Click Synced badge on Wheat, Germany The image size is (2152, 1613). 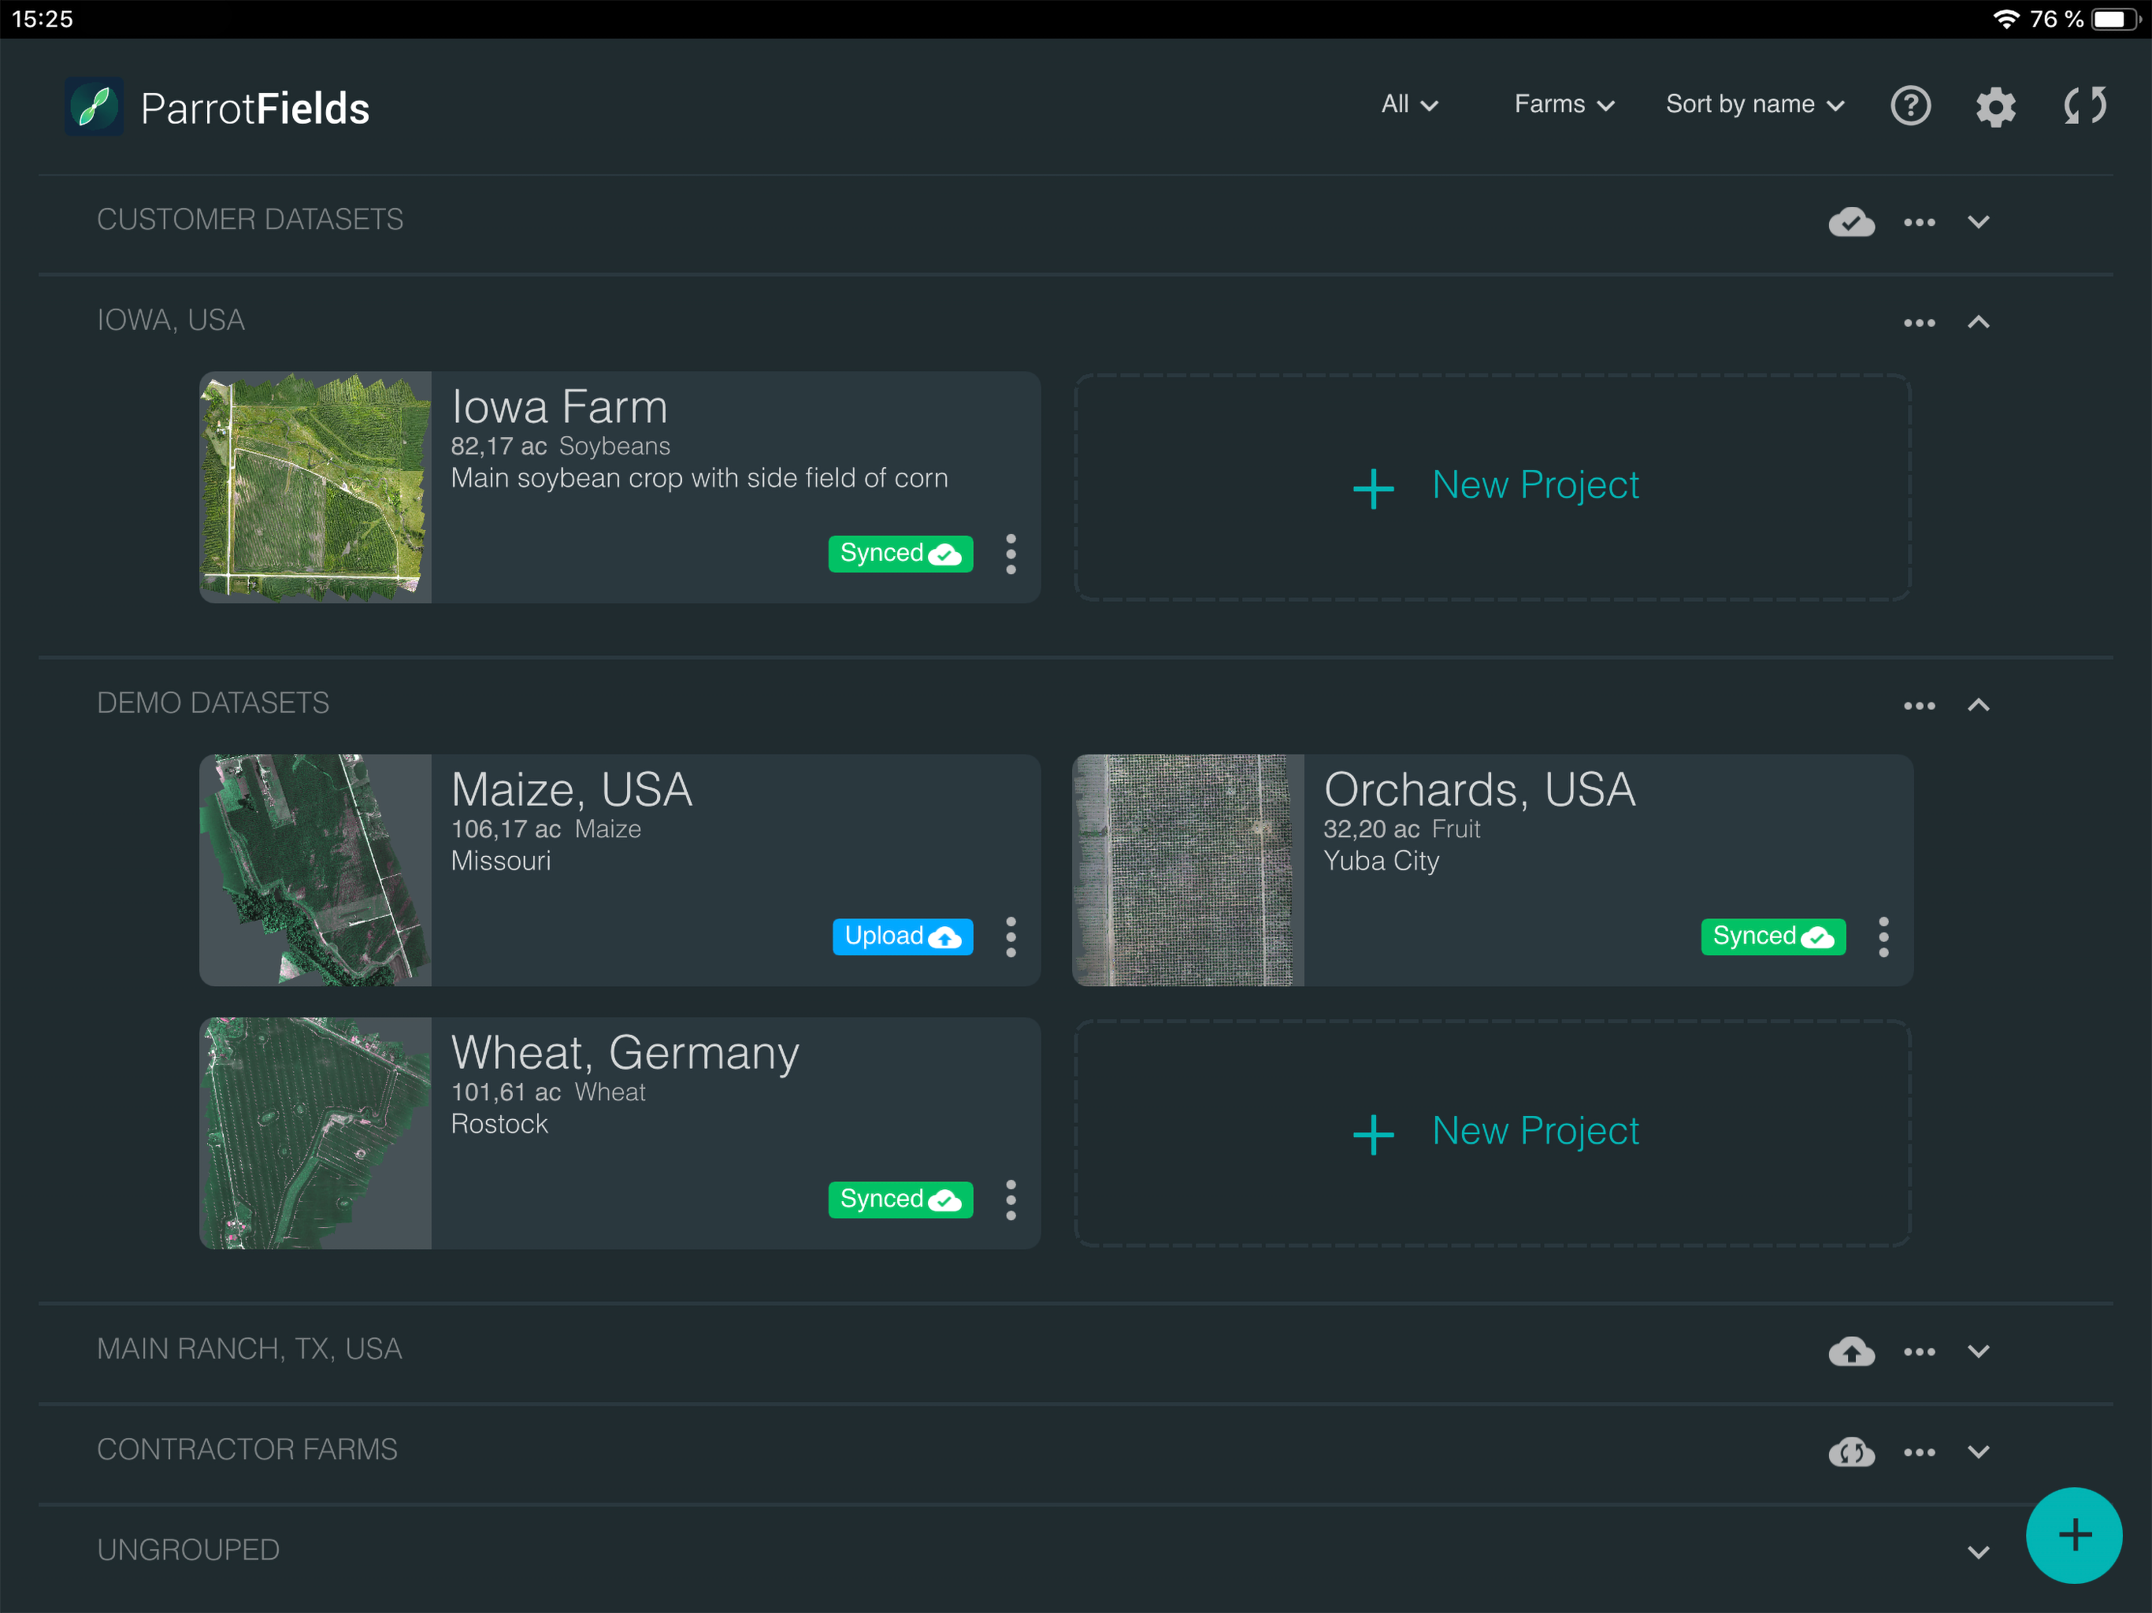(x=900, y=1200)
